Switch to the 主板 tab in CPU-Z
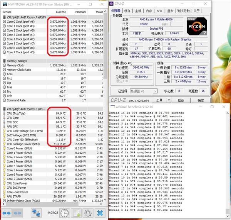Image resolution: width=231 pixels, height=220 pixels. (138, 11)
